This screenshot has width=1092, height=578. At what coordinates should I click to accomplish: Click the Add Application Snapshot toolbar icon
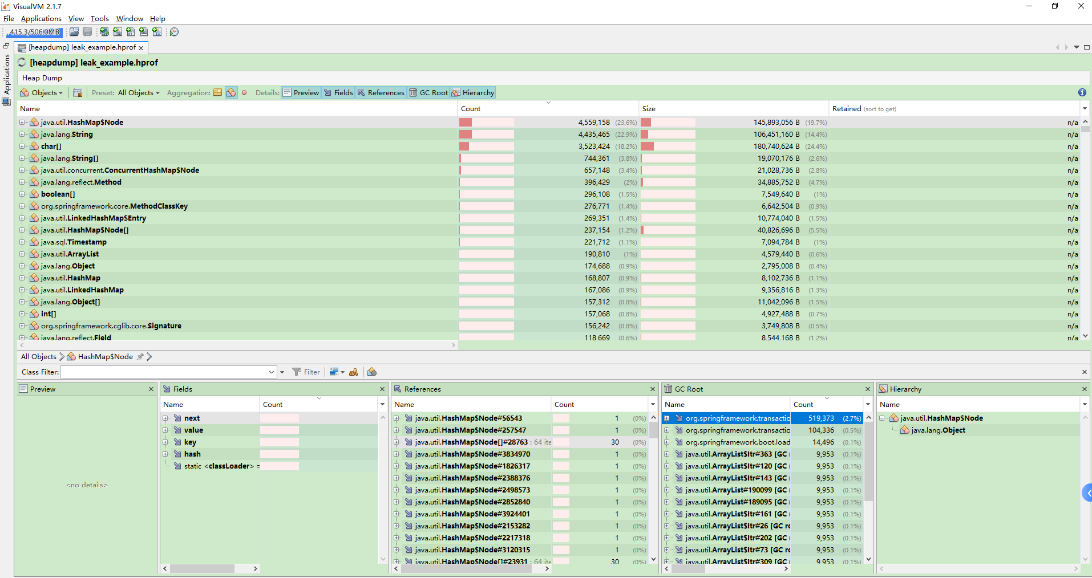pos(157,32)
